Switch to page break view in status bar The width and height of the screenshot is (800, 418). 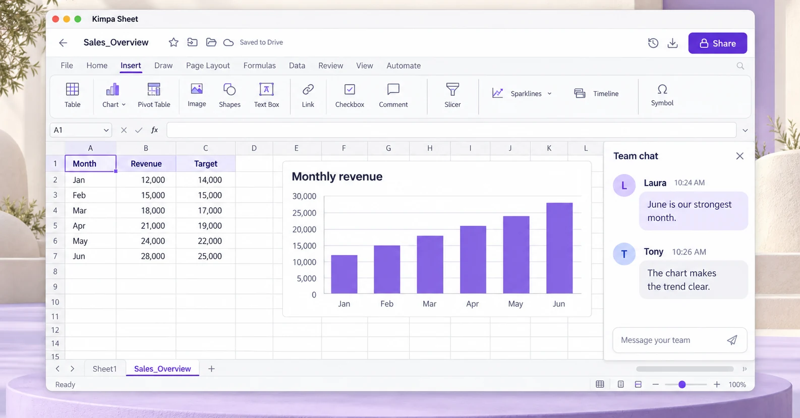638,384
